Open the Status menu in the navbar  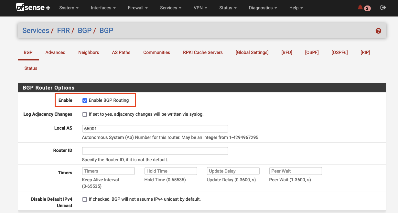click(x=227, y=8)
